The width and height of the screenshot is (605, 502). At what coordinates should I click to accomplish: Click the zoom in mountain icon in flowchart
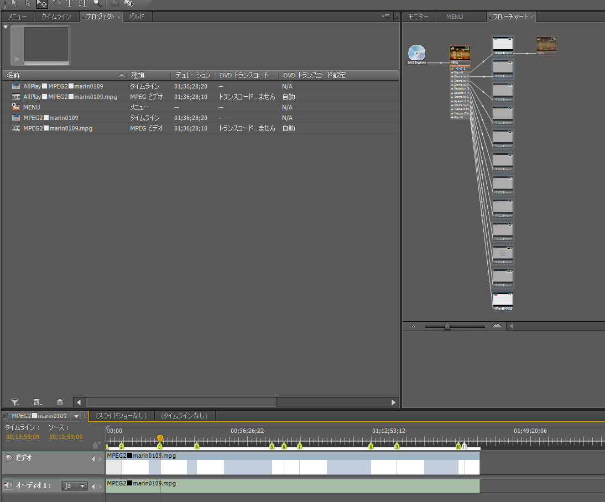tap(497, 326)
